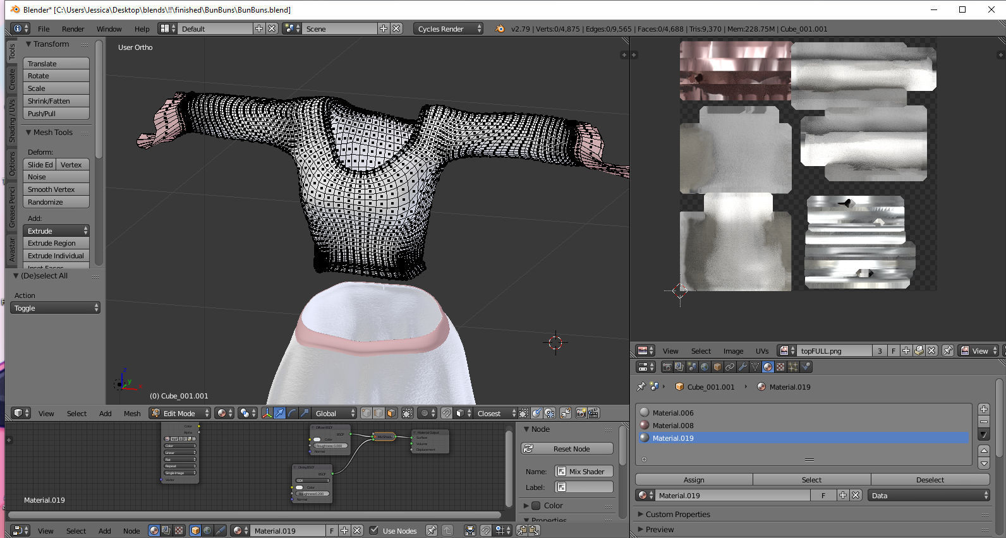Image resolution: width=1006 pixels, height=538 pixels.
Task: Expand the Preview panel
Action: (659, 530)
